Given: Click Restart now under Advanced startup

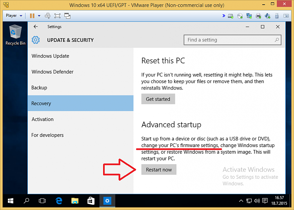Looking at the screenshot, I should [x=159, y=170].
